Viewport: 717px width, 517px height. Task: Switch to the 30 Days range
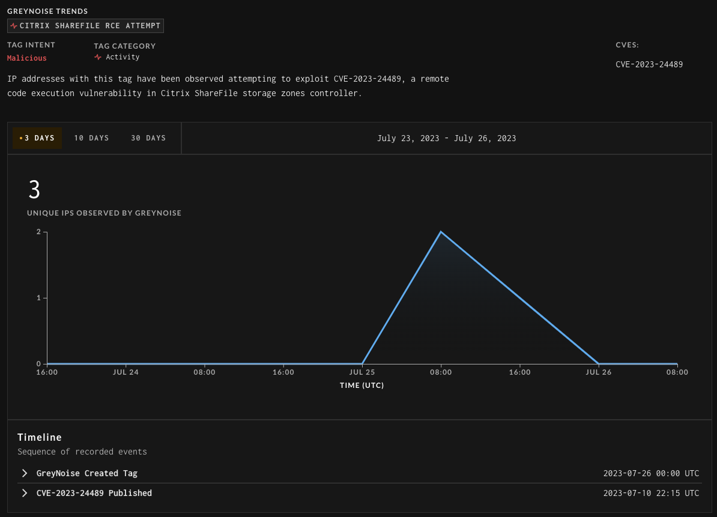(x=148, y=138)
